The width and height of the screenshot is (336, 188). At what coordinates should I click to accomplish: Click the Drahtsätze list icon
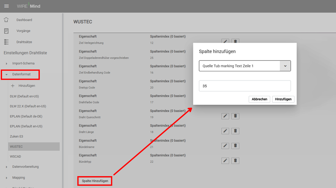[x=6, y=42]
